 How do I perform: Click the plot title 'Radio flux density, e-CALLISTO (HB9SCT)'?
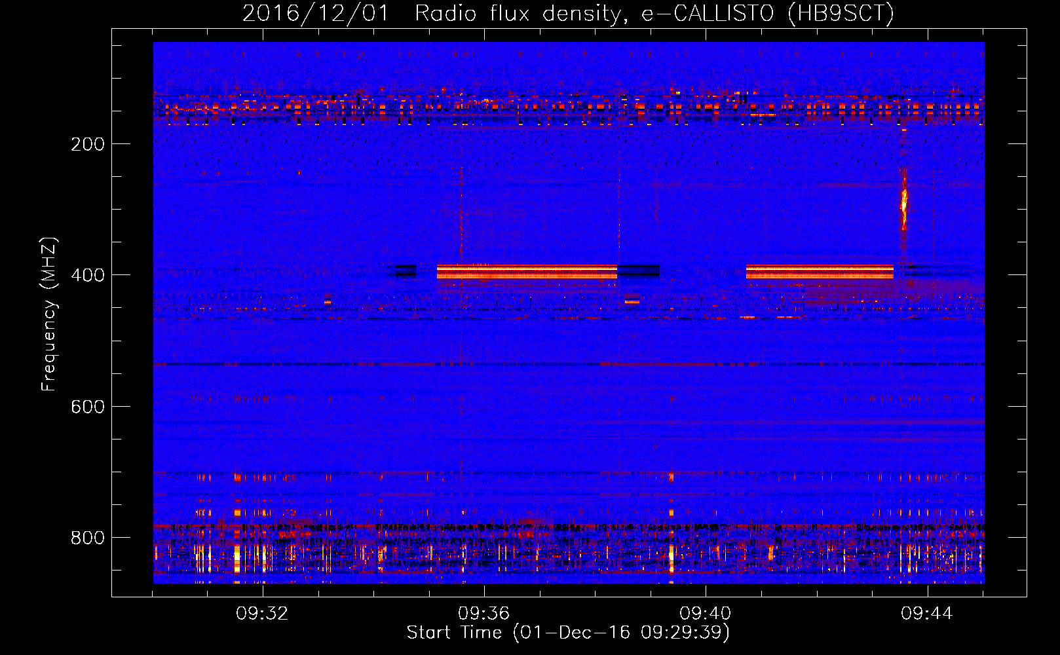[x=654, y=14]
